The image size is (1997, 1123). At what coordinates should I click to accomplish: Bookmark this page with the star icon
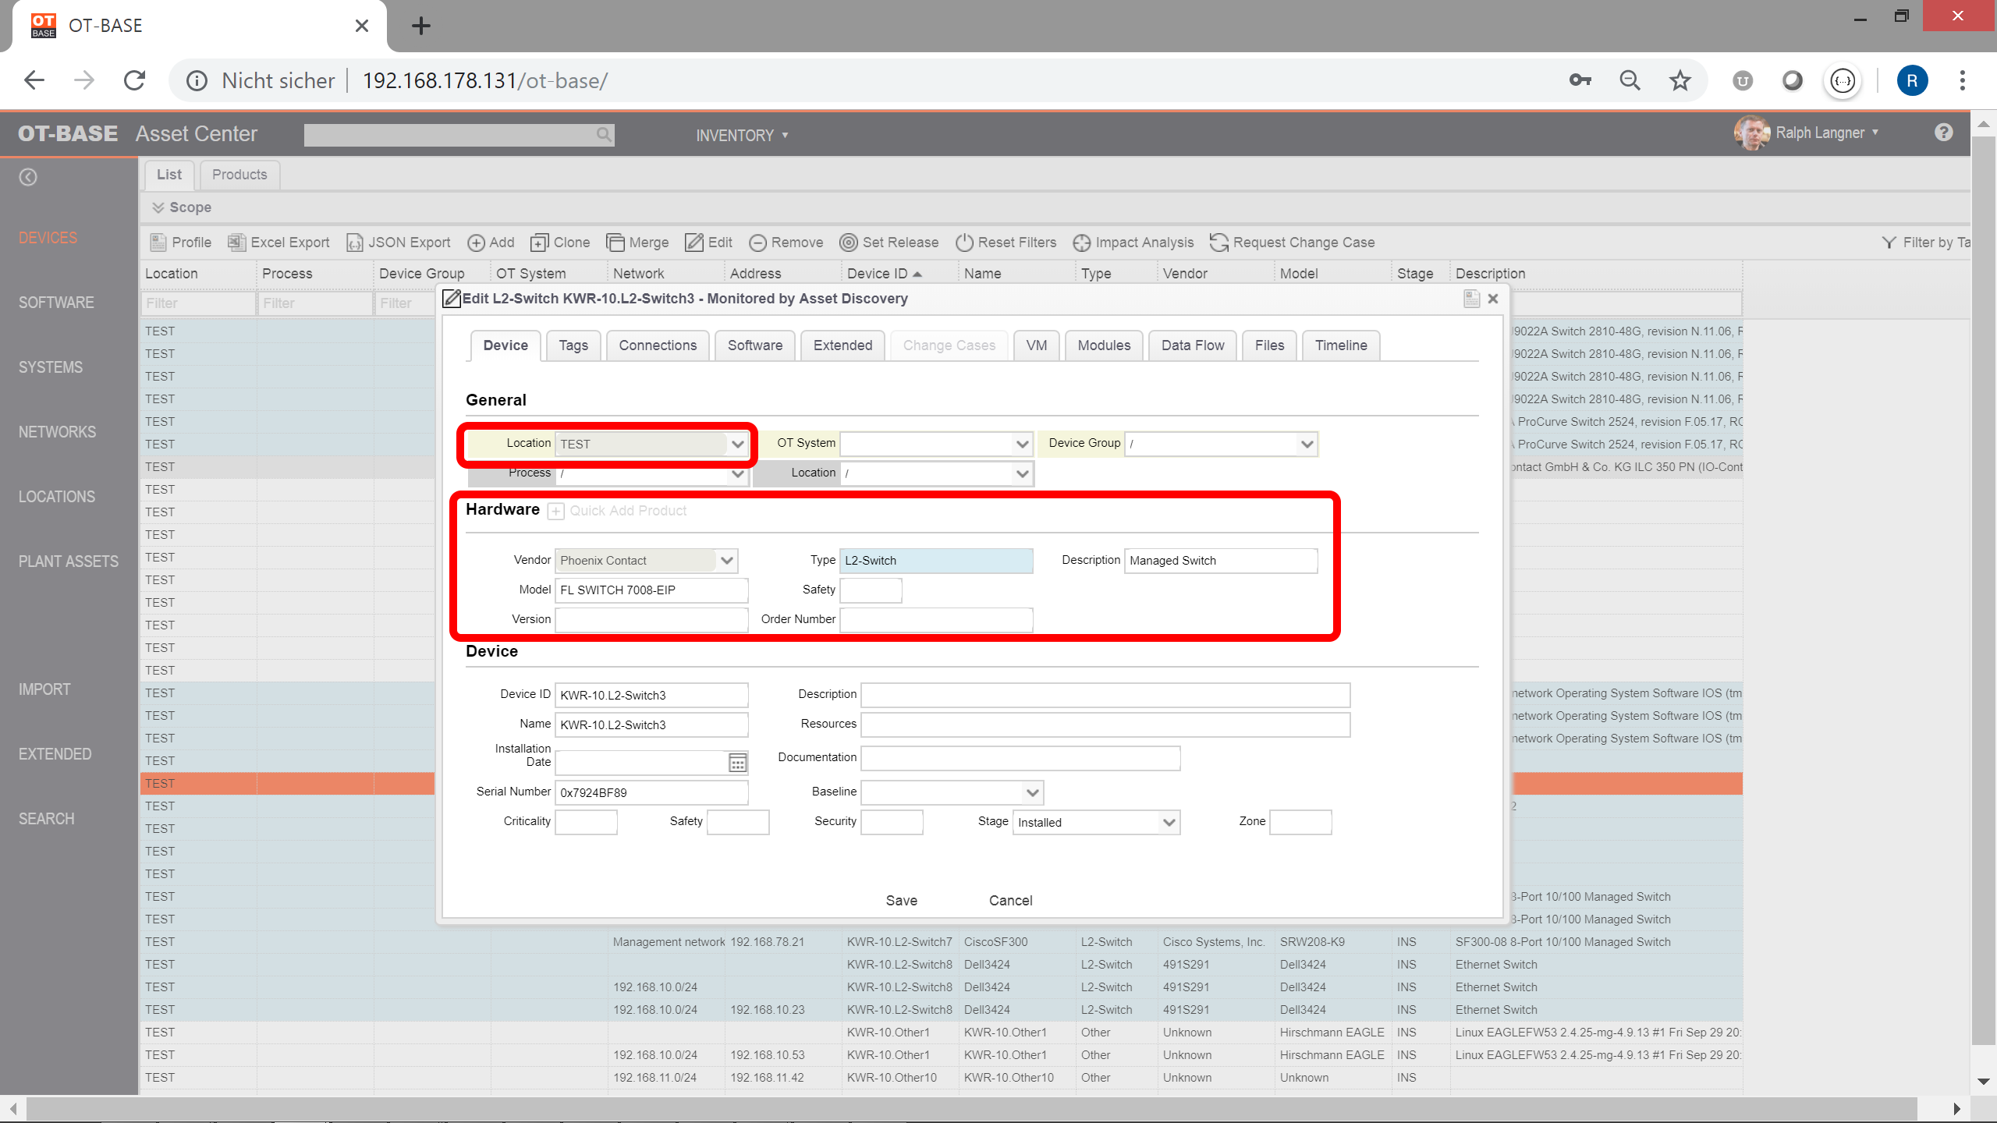[1680, 80]
